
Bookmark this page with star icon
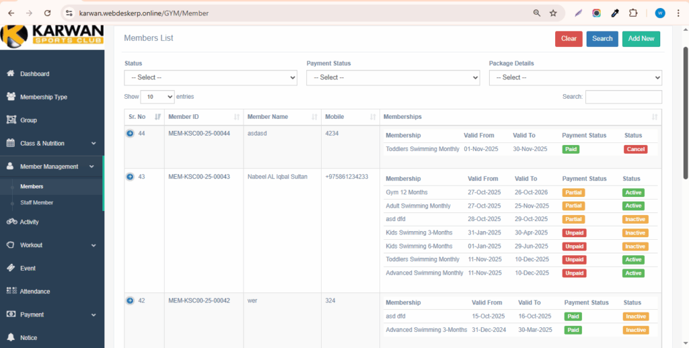click(553, 13)
